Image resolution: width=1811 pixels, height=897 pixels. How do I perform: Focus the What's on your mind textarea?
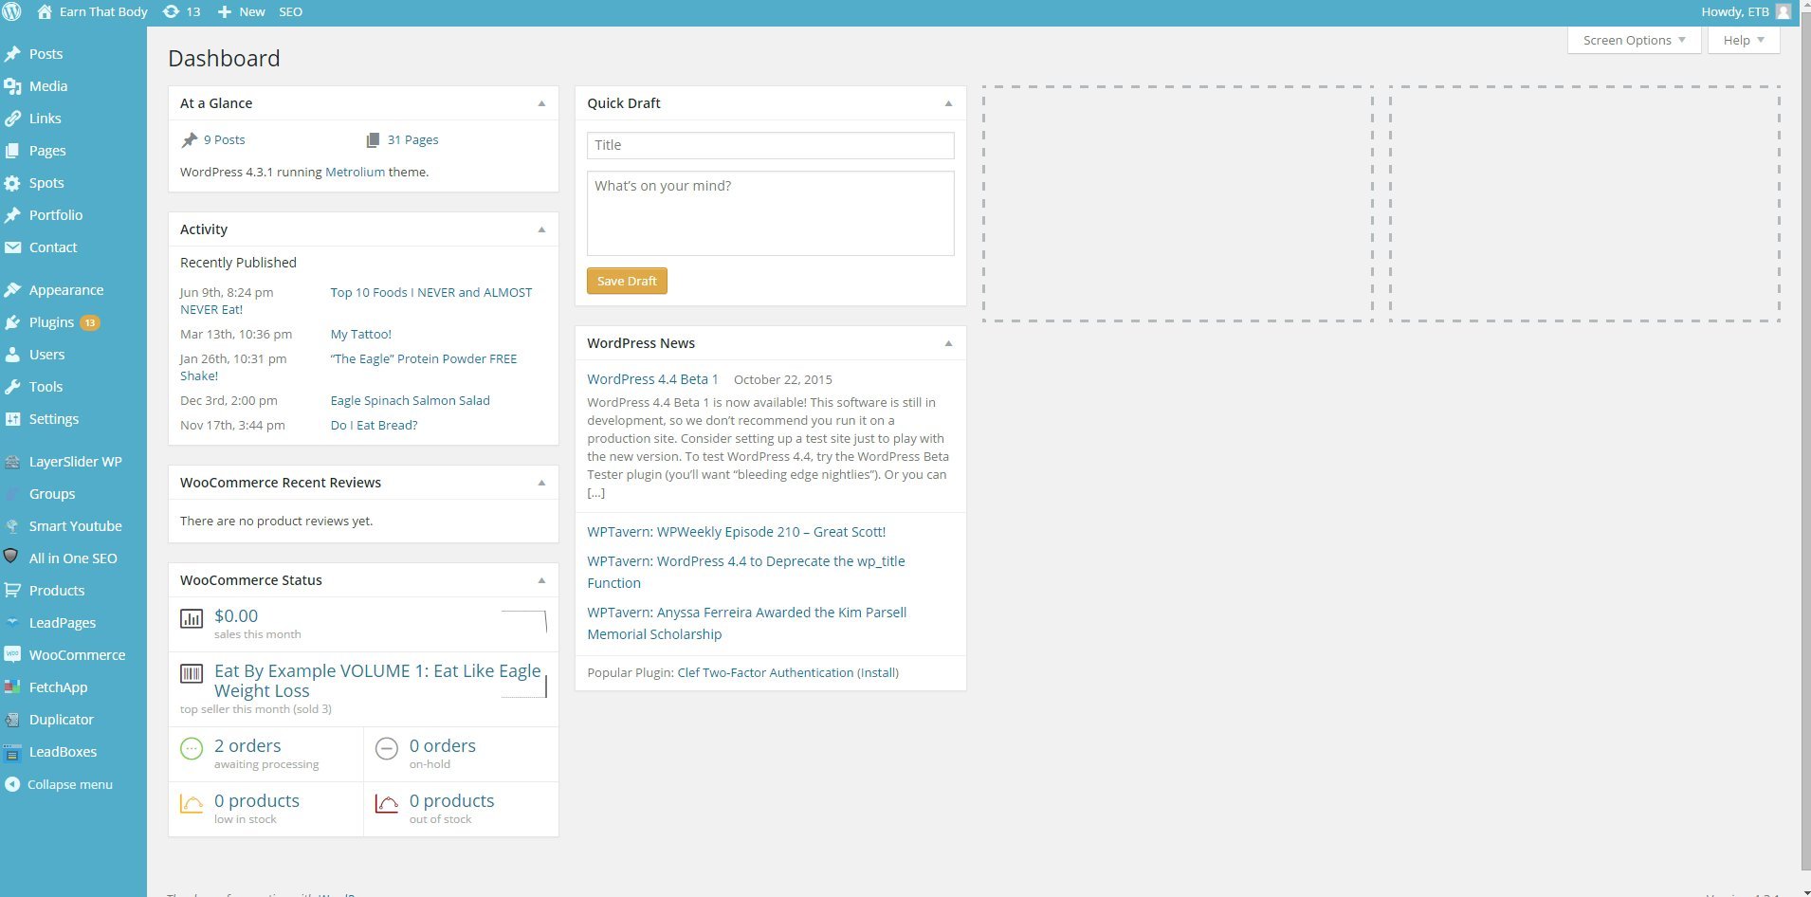771,213
